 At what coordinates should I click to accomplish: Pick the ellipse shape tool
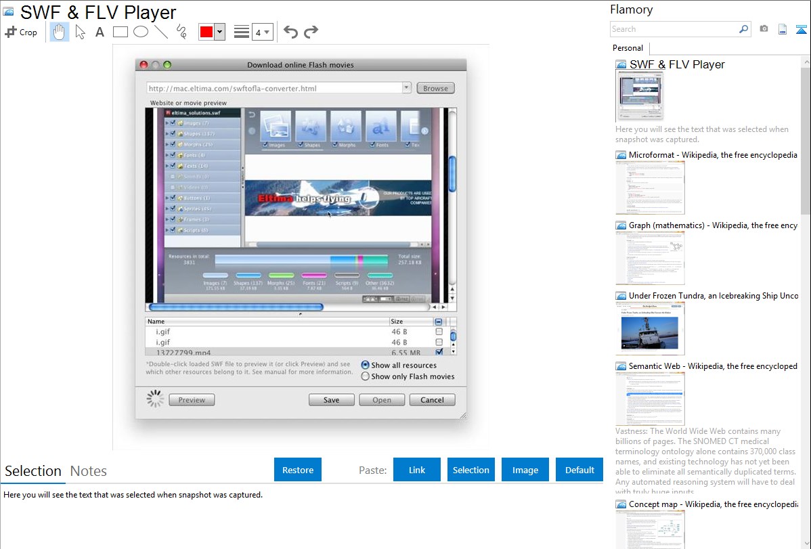tap(140, 32)
